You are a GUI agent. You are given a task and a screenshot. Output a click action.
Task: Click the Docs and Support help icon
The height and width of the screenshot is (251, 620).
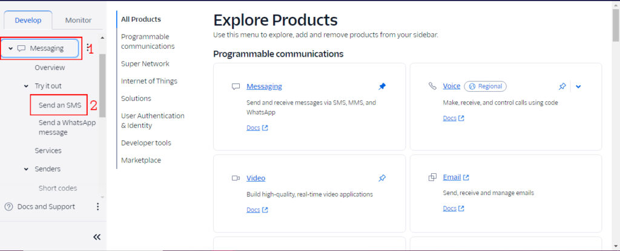pos(8,206)
